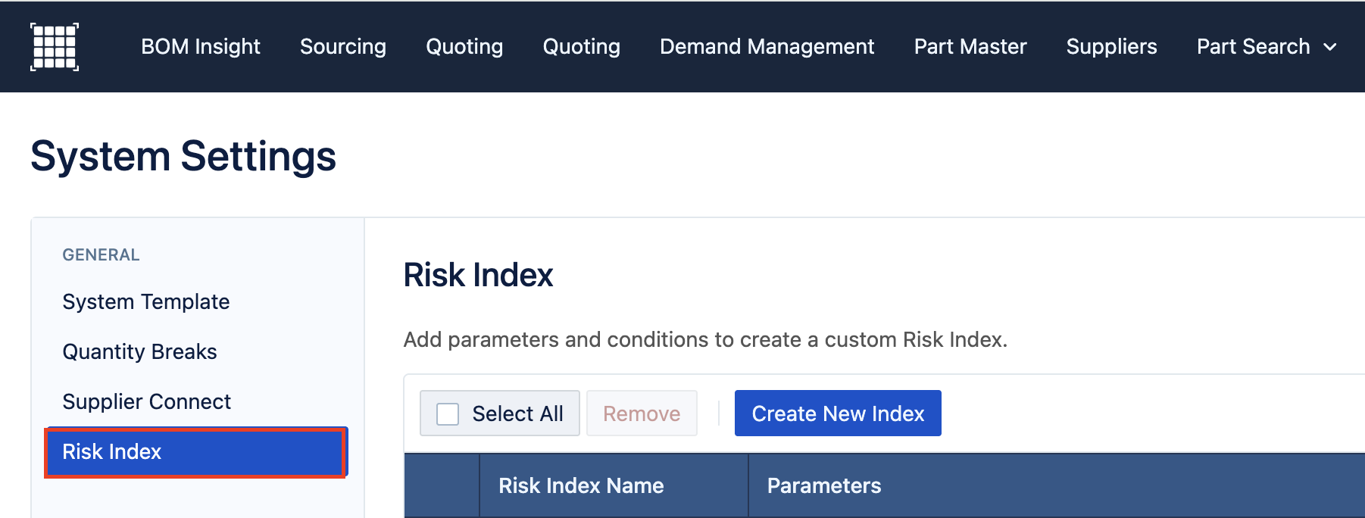Click the Parameters column header

tap(824, 485)
